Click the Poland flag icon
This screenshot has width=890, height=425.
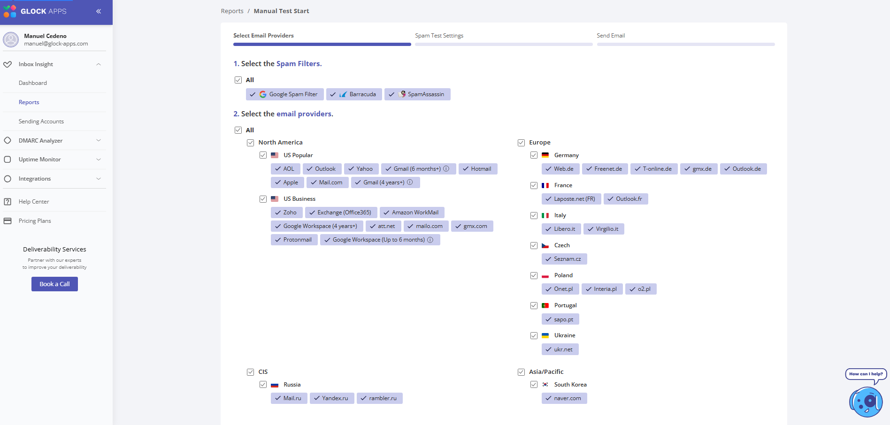(x=545, y=275)
